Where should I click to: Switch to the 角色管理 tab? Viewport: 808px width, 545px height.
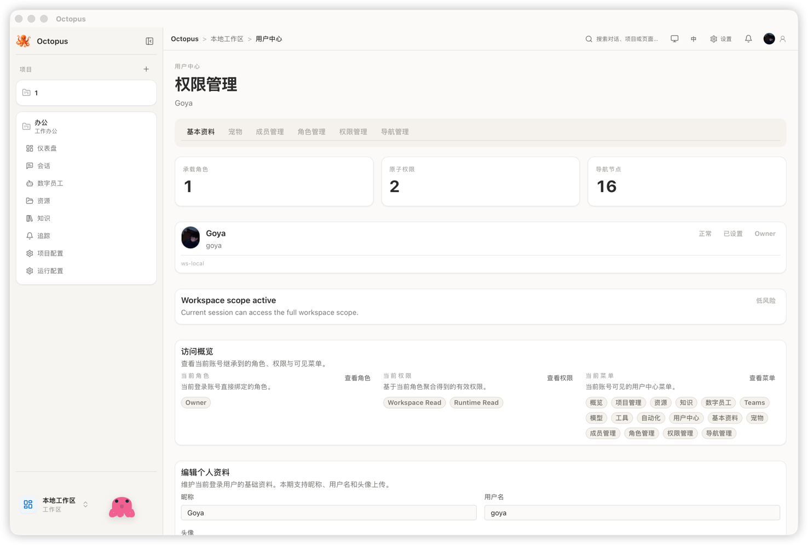311,132
